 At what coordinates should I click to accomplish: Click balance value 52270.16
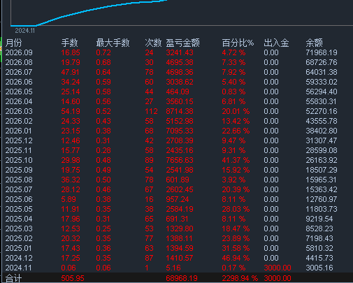pyautogui.click(x=322, y=111)
